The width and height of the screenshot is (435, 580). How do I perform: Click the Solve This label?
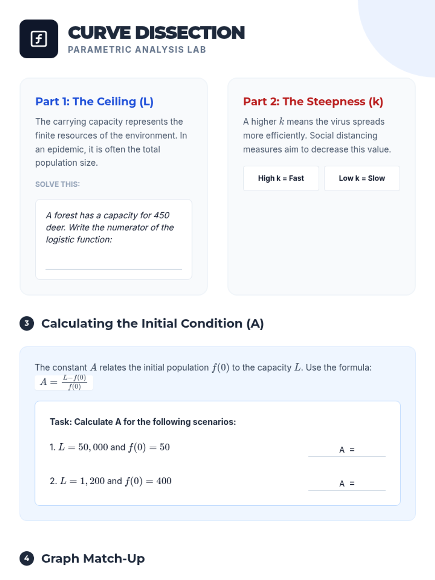(x=57, y=184)
